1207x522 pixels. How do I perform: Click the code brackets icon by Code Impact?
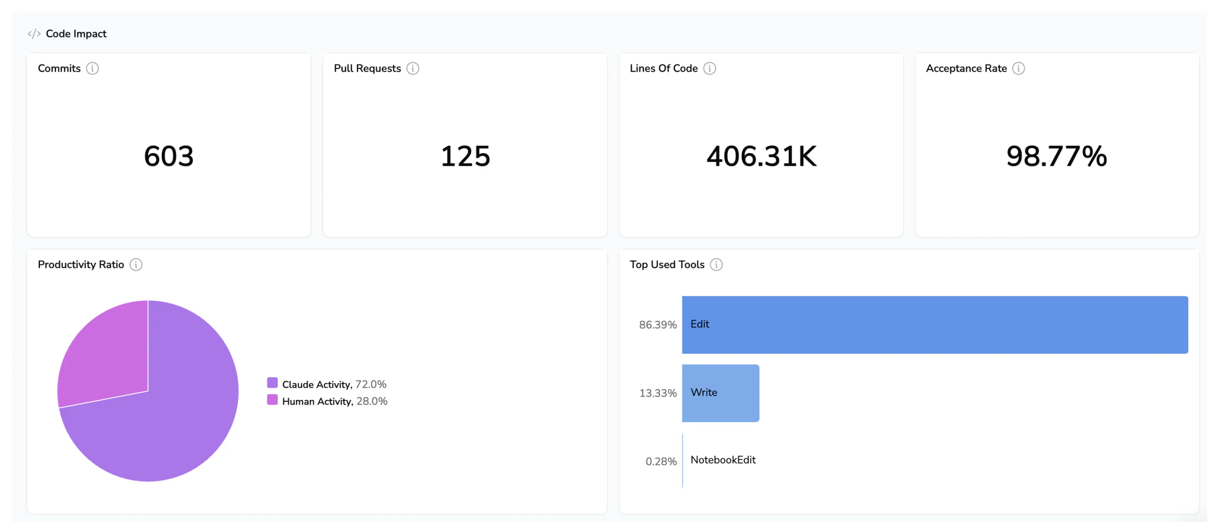(34, 33)
